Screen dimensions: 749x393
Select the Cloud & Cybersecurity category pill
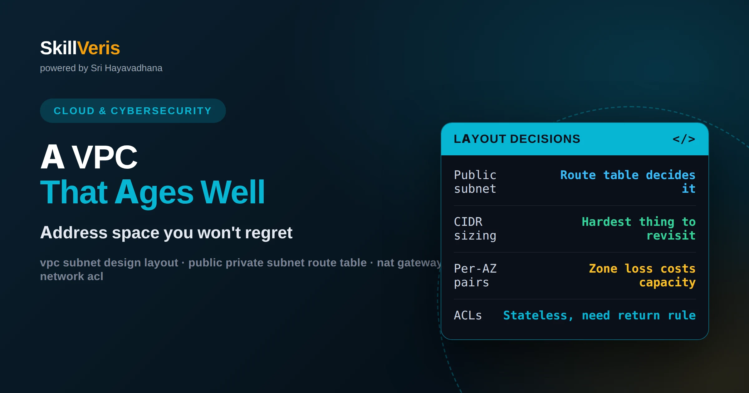[133, 111]
